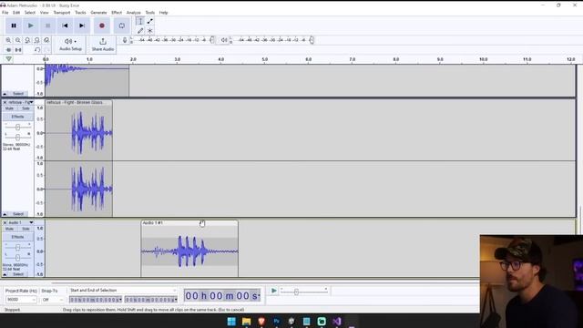Select the Envelope tool
Screen dimensions: 583x328
point(149,21)
